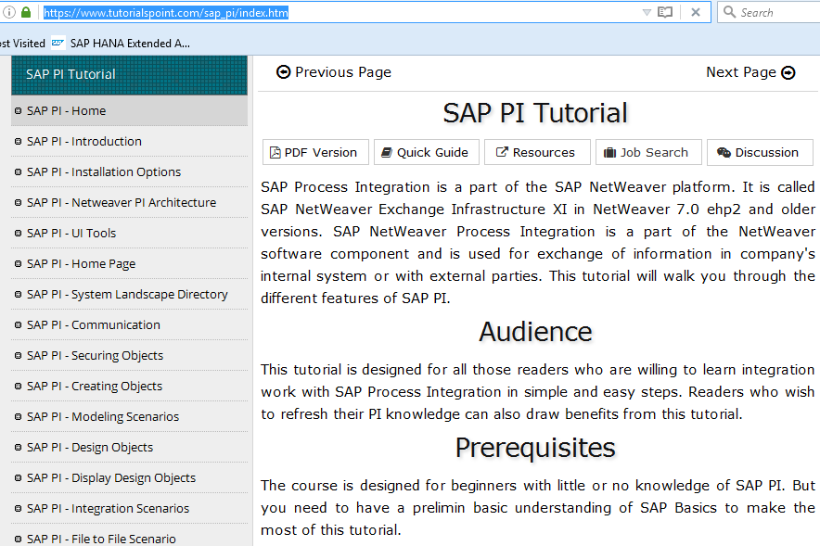Open SAP PI - Creating Objects chapter

(129, 387)
